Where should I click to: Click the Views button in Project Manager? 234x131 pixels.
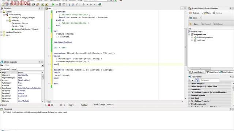[193, 18]
